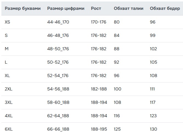Click the 182-188 height value
Screen dimensions: 183x135
pos(98,89)
